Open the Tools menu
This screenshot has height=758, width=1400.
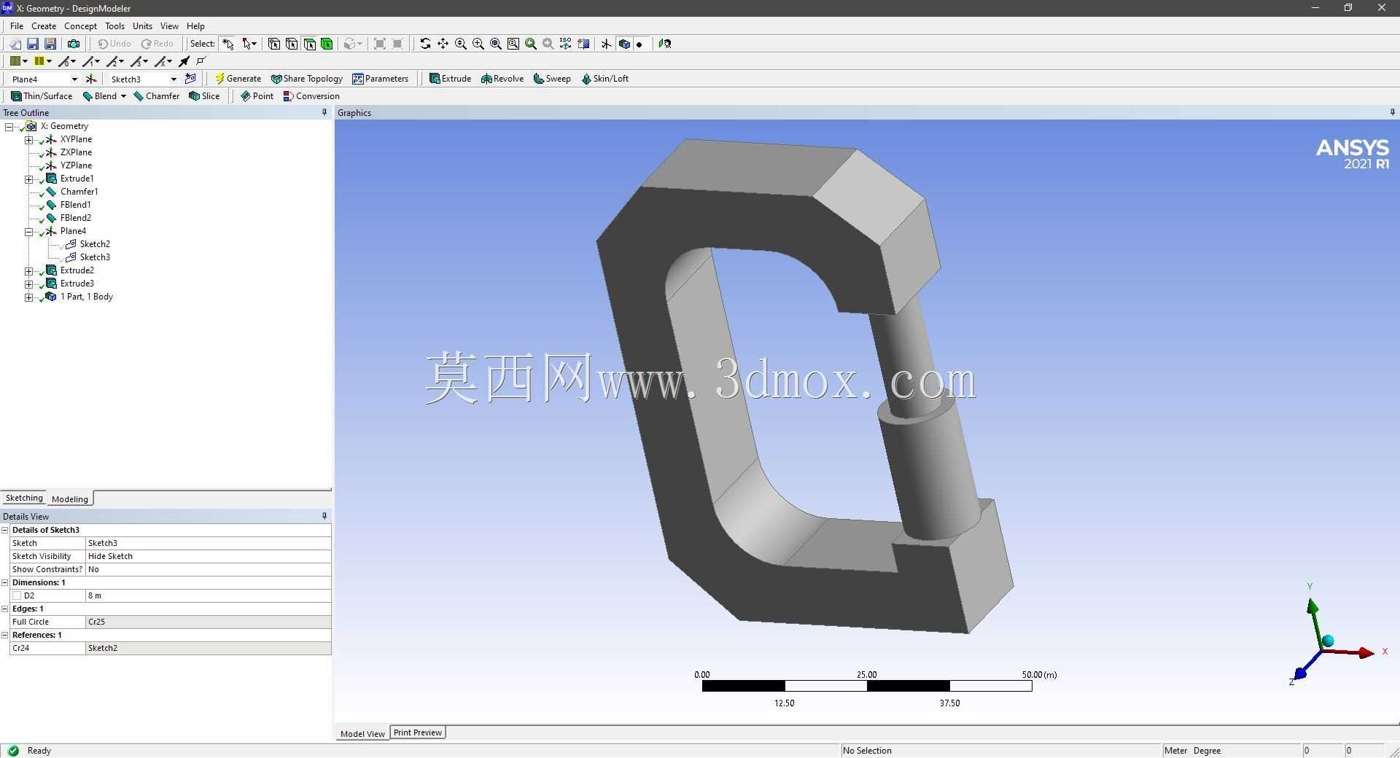pyautogui.click(x=114, y=26)
